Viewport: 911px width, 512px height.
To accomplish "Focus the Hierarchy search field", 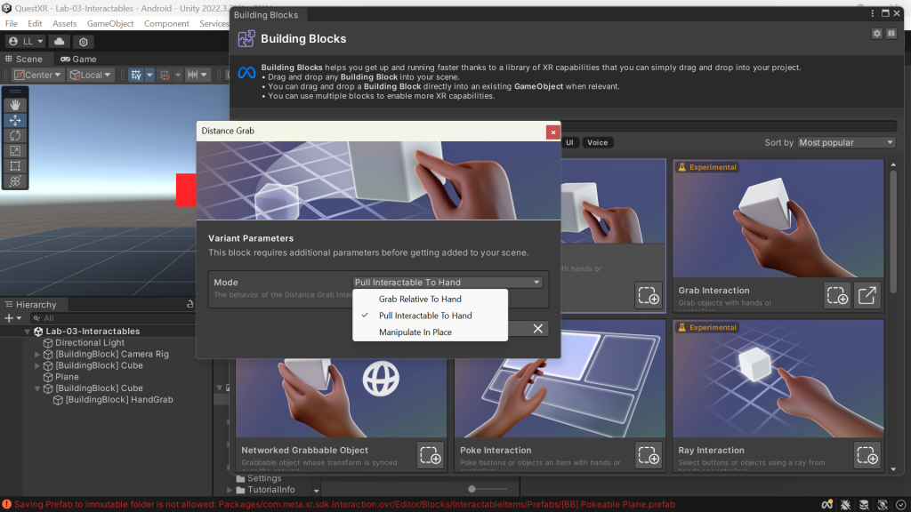I will [113, 318].
